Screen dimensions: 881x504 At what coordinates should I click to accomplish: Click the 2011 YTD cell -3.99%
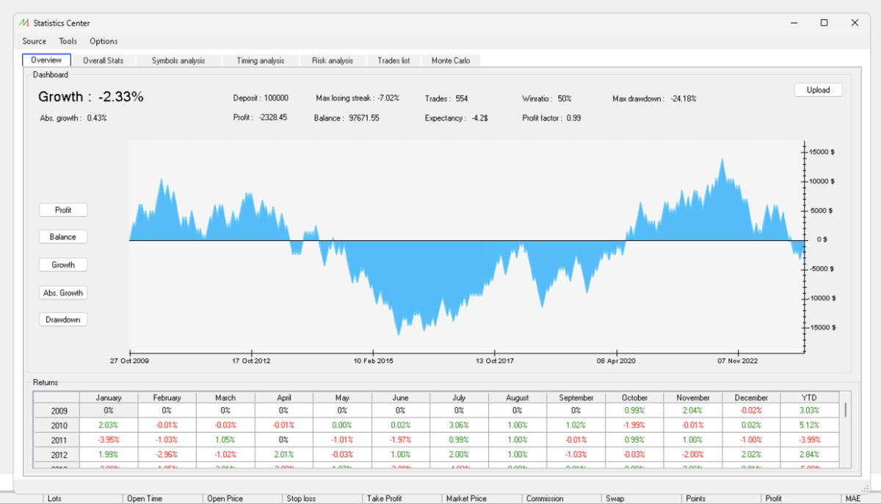[809, 439]
